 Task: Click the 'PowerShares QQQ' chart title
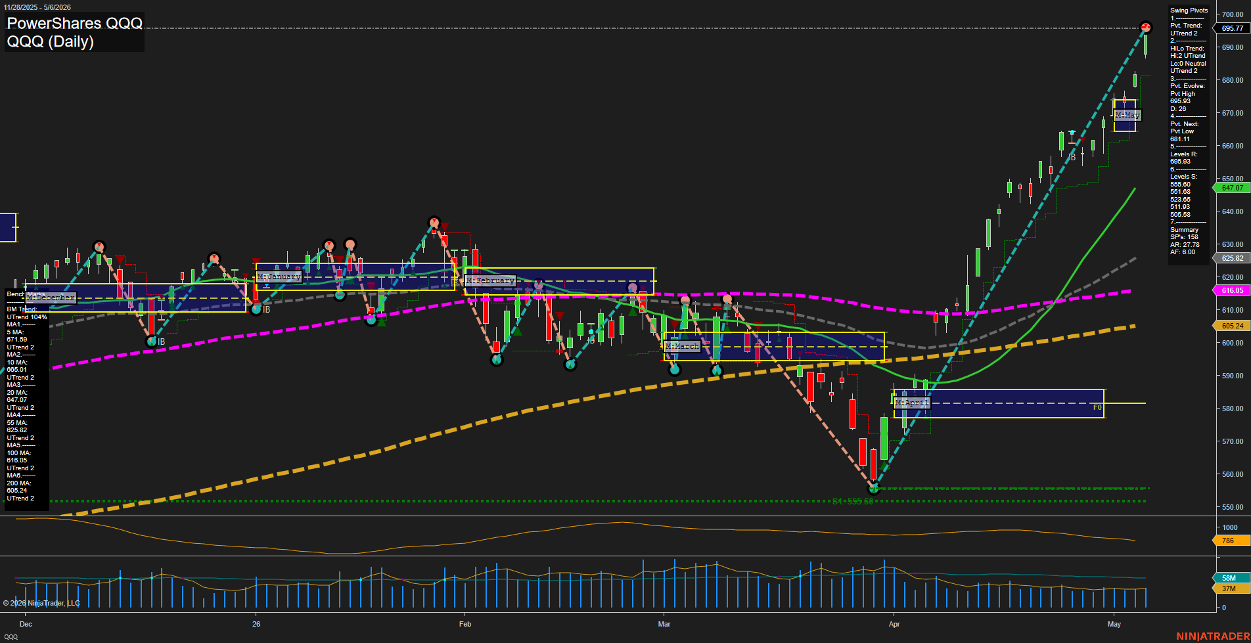click(x=74, y=23)
